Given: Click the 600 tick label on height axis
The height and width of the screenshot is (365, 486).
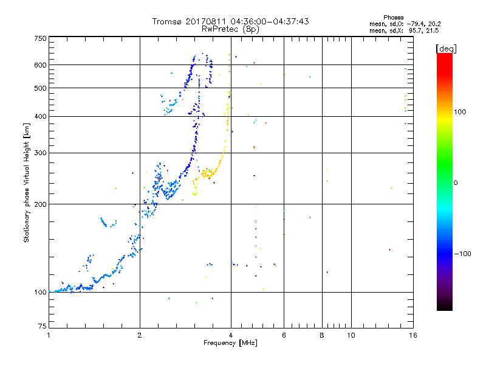Looking at the screenshot, I should pyautogui.click(x=40, y=65).
